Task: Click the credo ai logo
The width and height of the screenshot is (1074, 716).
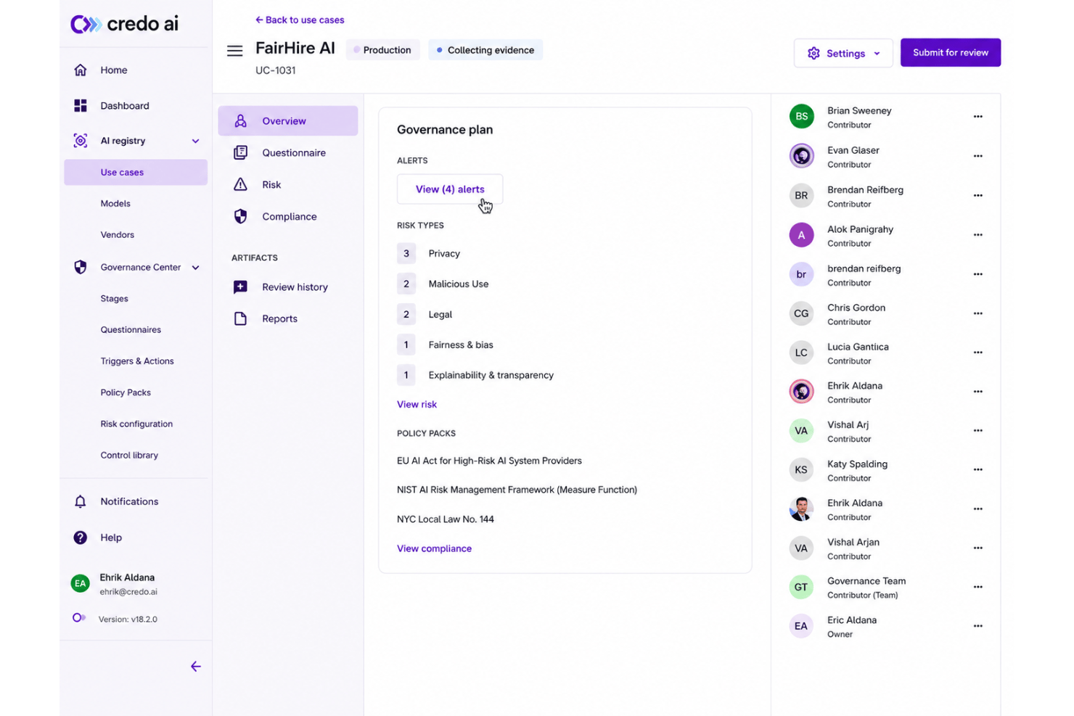Action: (x=124, y=24)
